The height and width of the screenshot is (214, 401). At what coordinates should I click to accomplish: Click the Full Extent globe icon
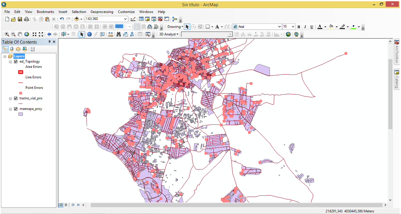(x=27, y=34)
